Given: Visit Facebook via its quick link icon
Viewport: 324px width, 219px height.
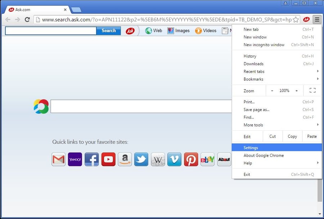Looking at the screenshot, I should (x=91, y=159).
